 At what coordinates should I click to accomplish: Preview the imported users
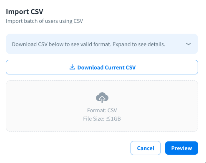tap(181, 148)
